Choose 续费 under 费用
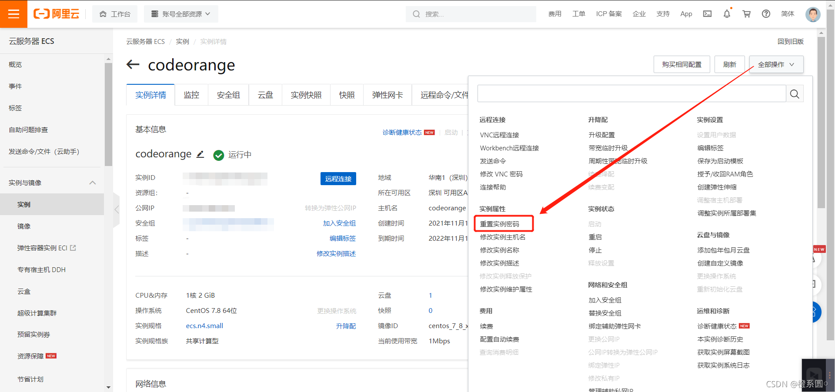 pos(486,326)
